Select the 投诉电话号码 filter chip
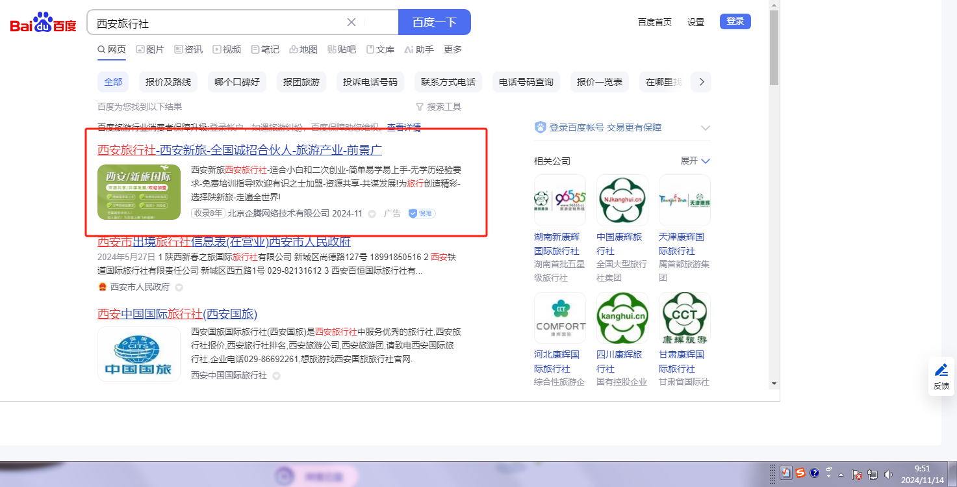 pyautogui.click(x=370, y=82)
